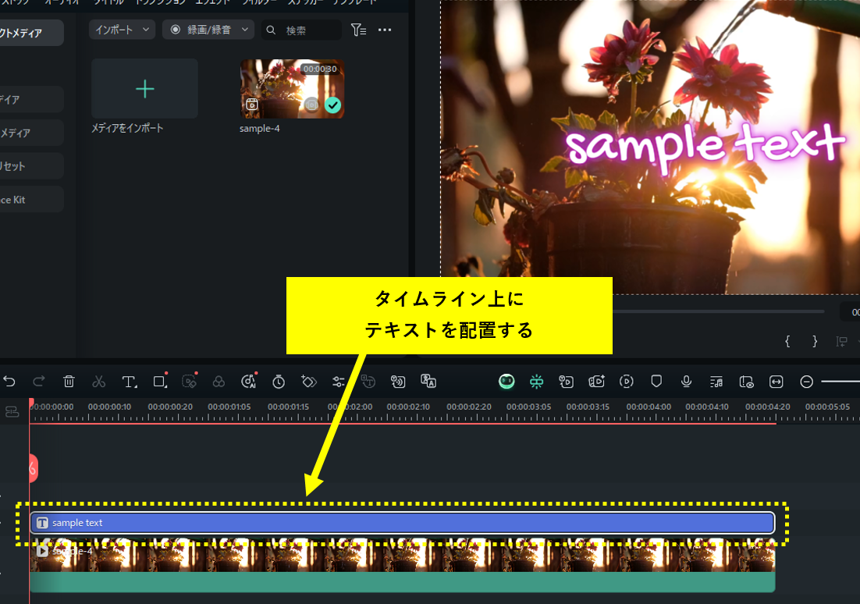Click the zoom-to-fit icon near the zoom slider

point(777,381)
